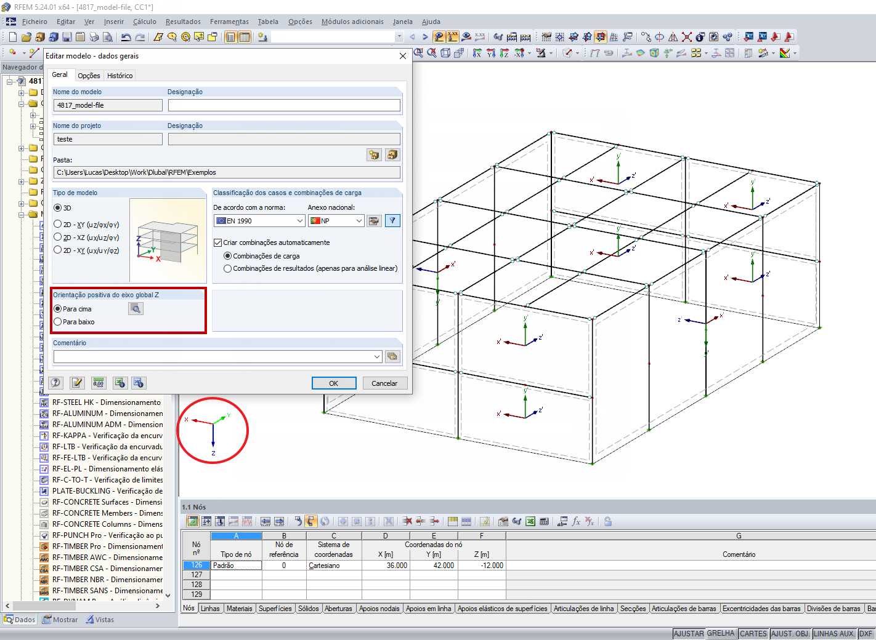Screen dimensions: 876x640
Task: Click the Z [m] cell with -12.000
Action: pos(481,566)
